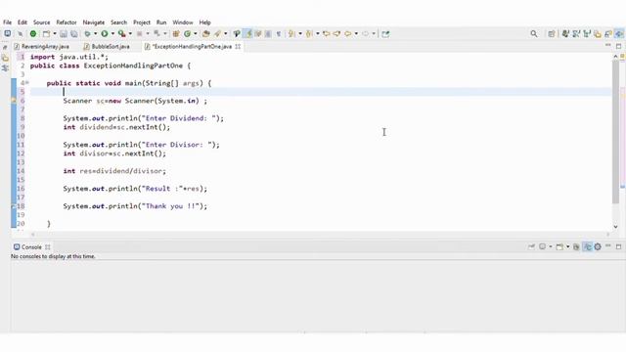Open the Debug configurations dropdown arrow

click(96, 34)
